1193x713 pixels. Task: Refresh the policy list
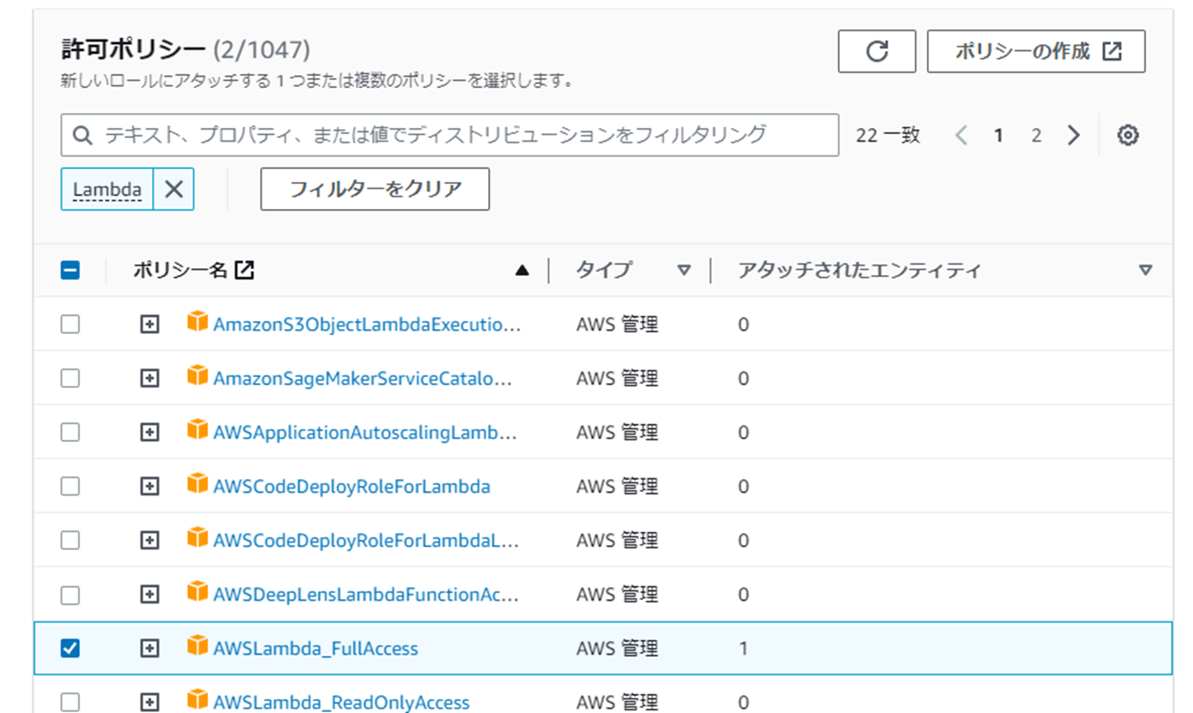(x=877, y=52)
